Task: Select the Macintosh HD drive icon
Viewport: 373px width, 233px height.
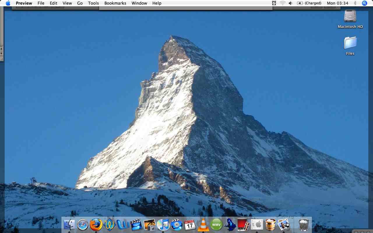Action: (x=350, y=16)
